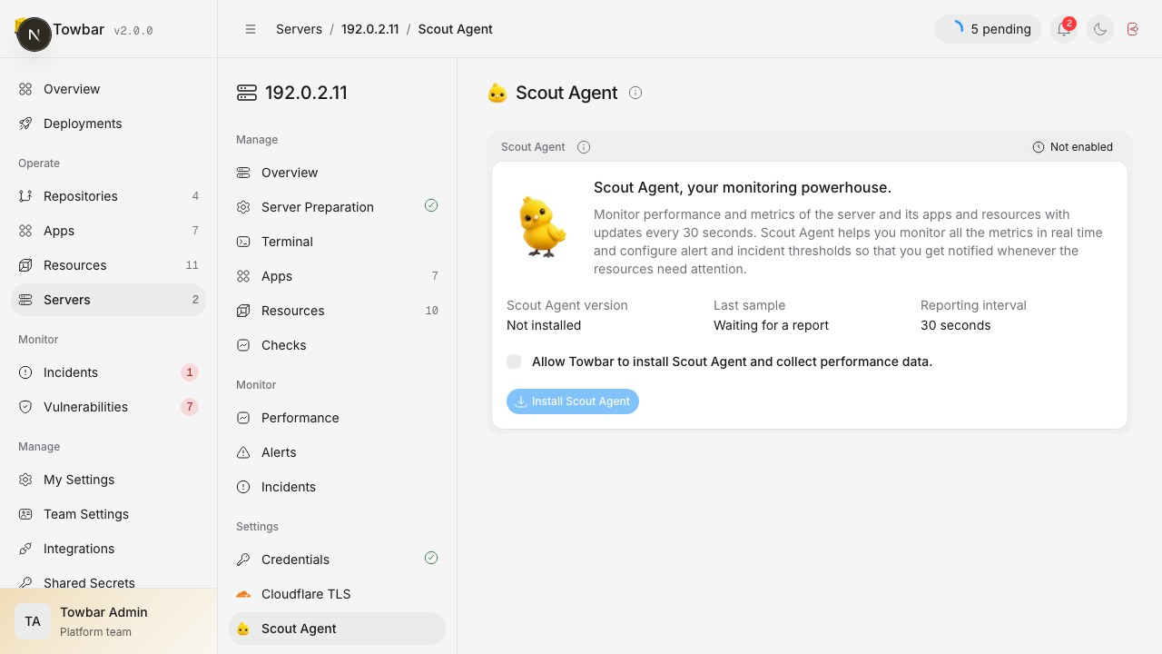Image resolution: width=1162 pixels, height=654 pixels.
Task: Click the Servers breadcrumb link
Action: [299, 29]
